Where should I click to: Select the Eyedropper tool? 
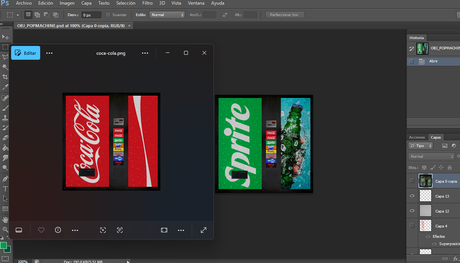(5, 87)
